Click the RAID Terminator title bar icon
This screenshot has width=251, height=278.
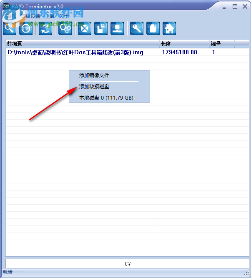(7, 6)
